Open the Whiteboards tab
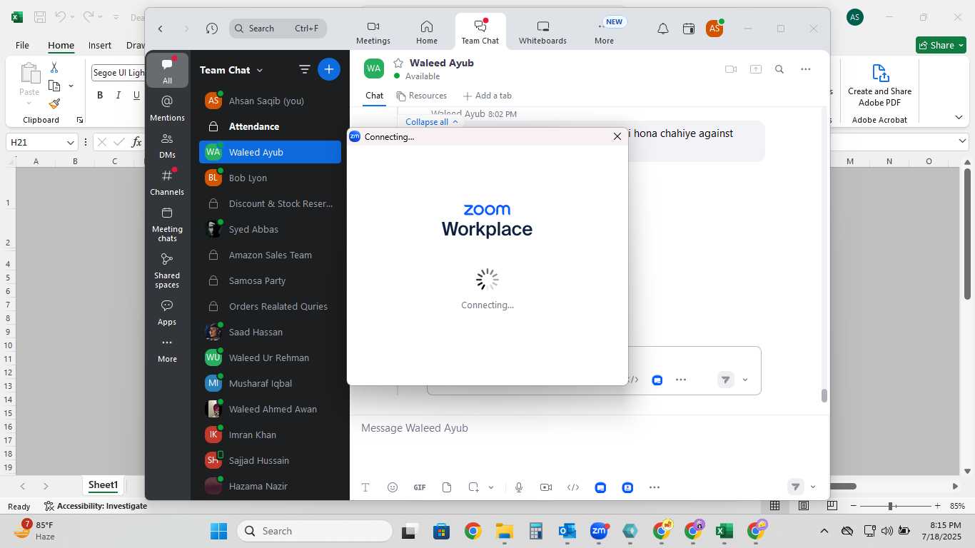The width and height of the screenshot is (975, 548). [542, 32]
